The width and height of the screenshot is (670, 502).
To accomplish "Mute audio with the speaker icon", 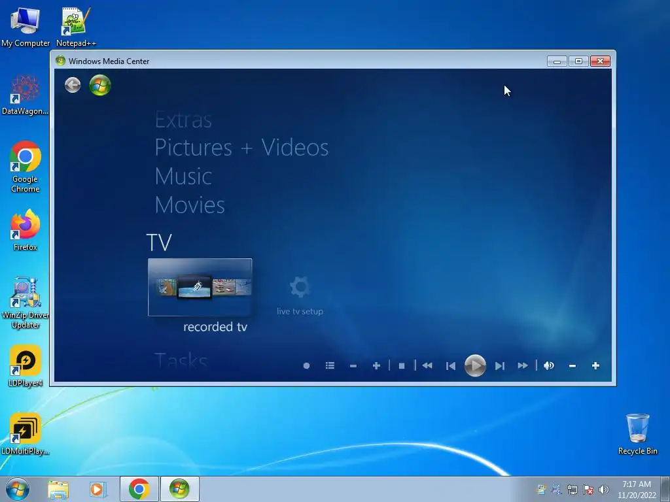I will (x=549, y=366).
